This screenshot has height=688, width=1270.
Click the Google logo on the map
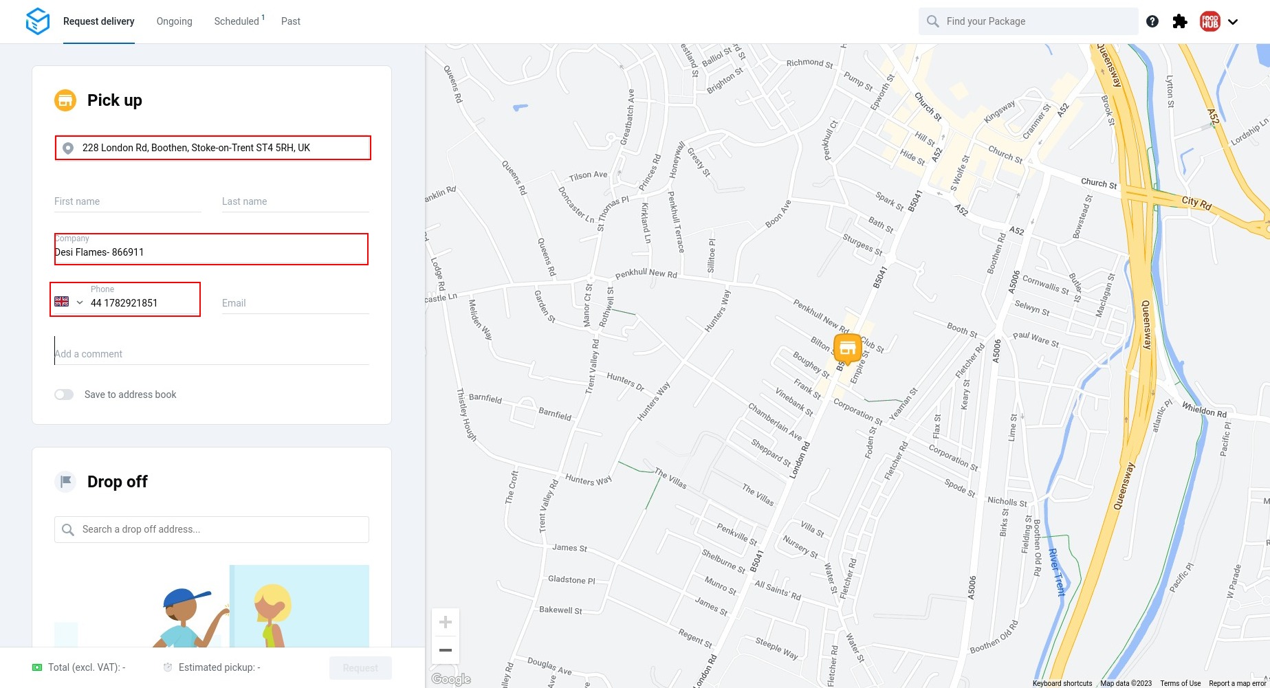[451, 679]
